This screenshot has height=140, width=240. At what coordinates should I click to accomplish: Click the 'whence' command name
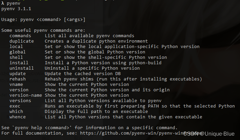point(18,117)
